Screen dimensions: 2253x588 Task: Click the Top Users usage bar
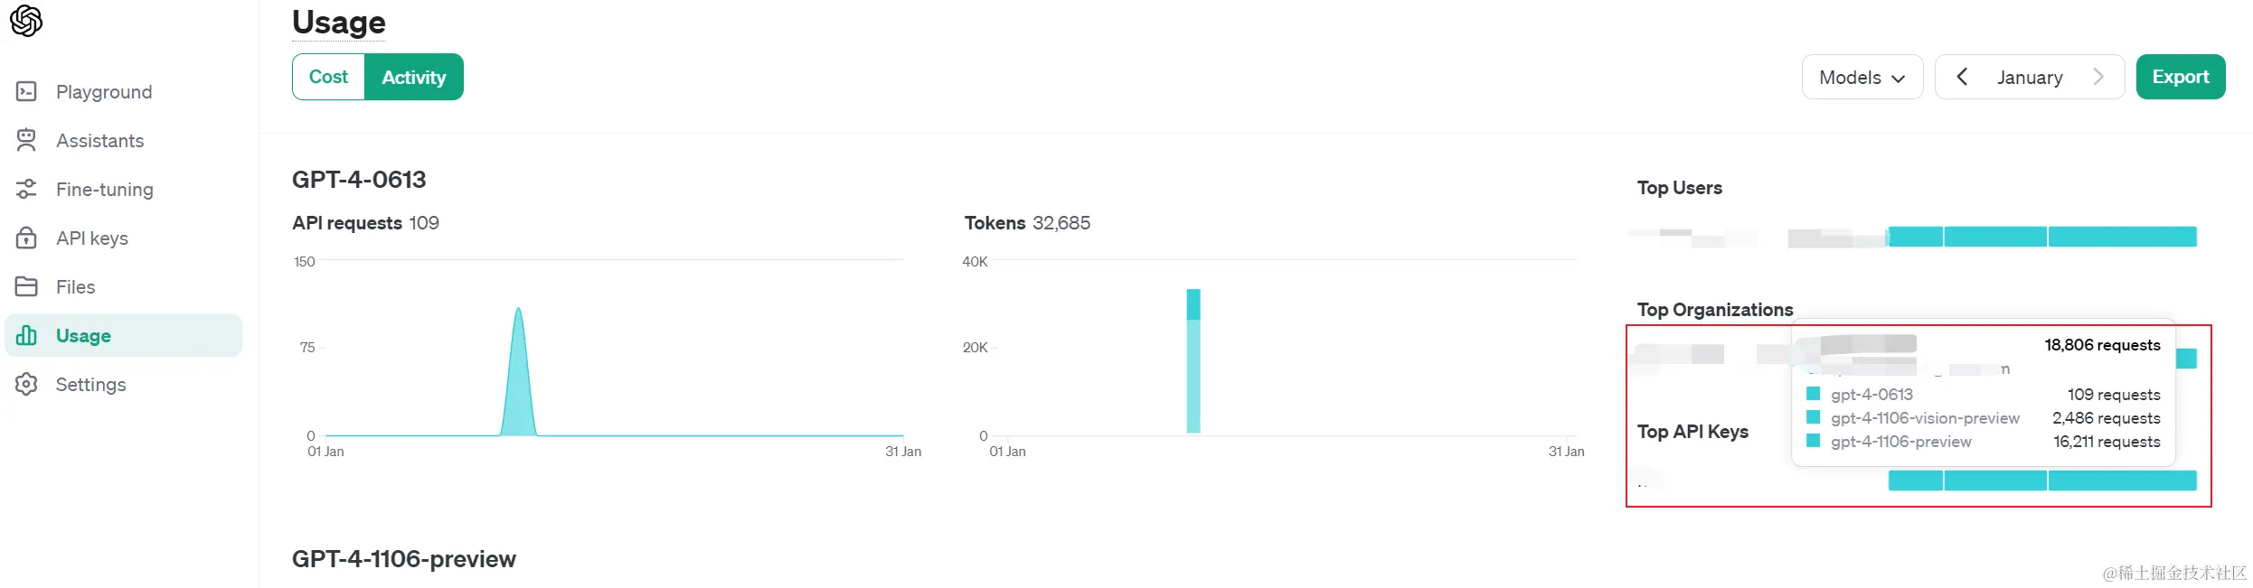coord(2041,237)
